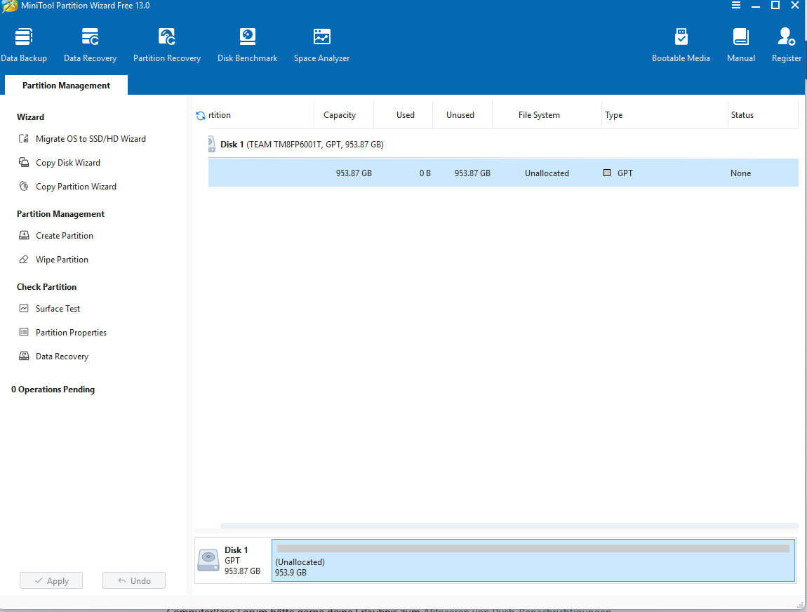807x612 pixels.
Task: Start the Copy Disk Wizard
Action: click(60, 163)
